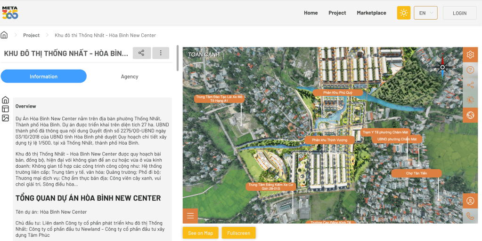The width and height of the screenshot is (482, 241).
Task: Click the share icon on map panel
Action: coord(470,85)
